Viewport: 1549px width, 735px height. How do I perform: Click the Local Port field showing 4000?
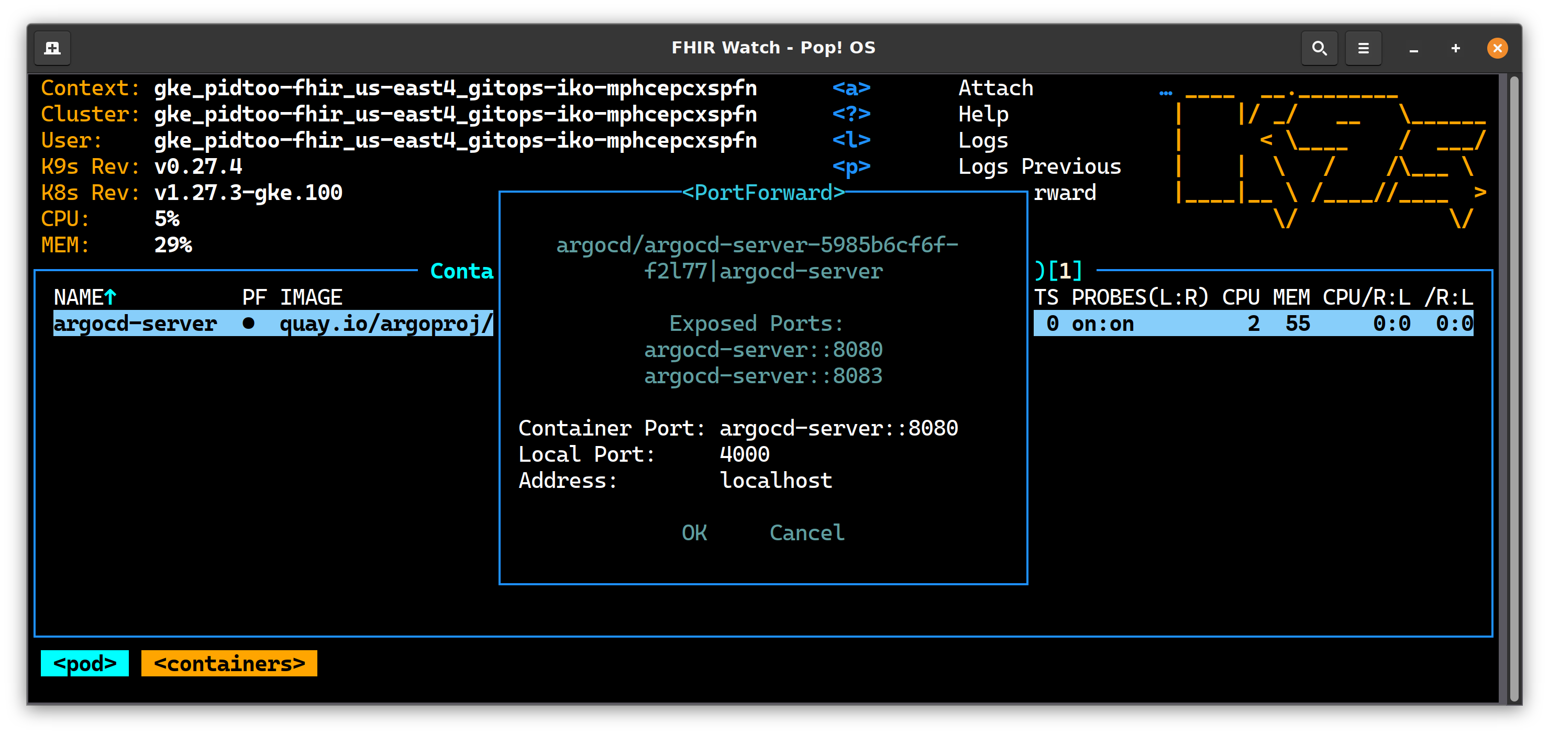click(x=745, y=454)
